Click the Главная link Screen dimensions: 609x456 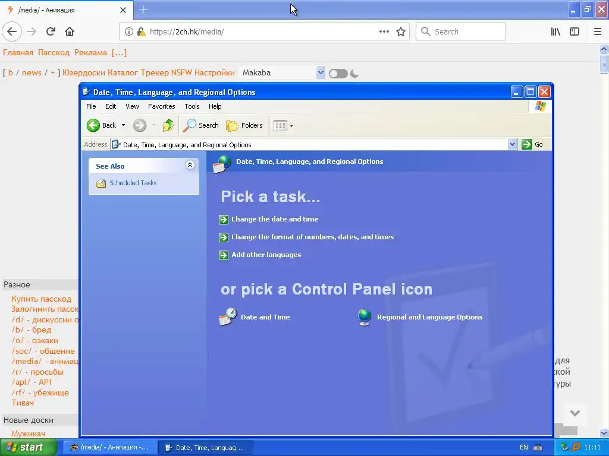[x=18, y=53]
